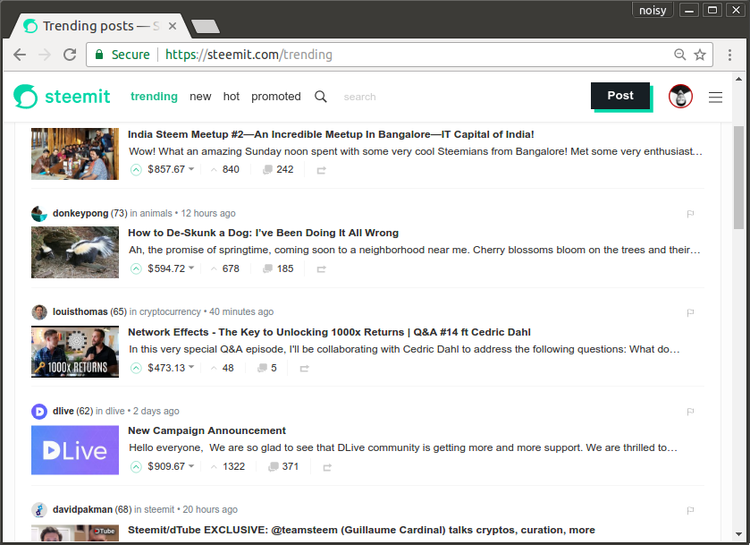Click the browser address bar URL
Image resolution: width=750 pixels, height=545 pixels.
pos(249,55)
